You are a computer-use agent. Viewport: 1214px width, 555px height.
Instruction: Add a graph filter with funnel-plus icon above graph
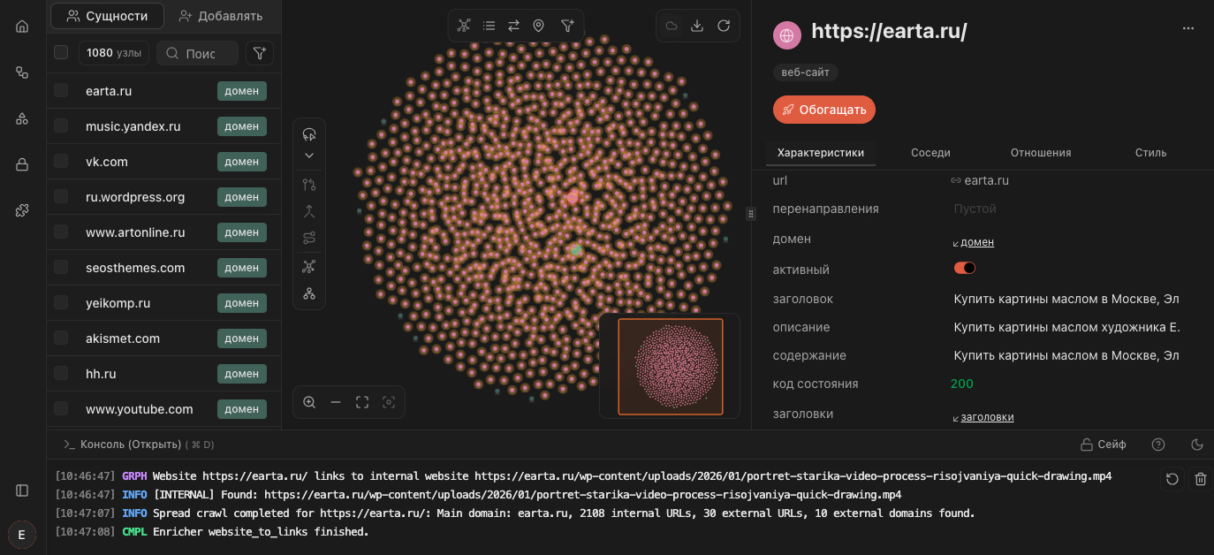pos(567,26)
